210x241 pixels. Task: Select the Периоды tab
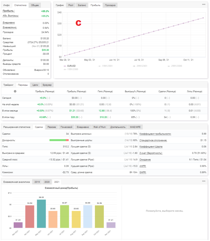tap(23, 85)
